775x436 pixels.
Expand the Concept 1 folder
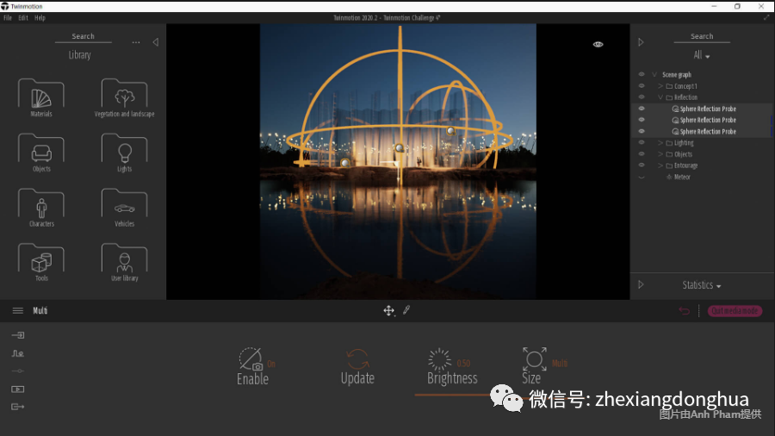click(660, 86)
